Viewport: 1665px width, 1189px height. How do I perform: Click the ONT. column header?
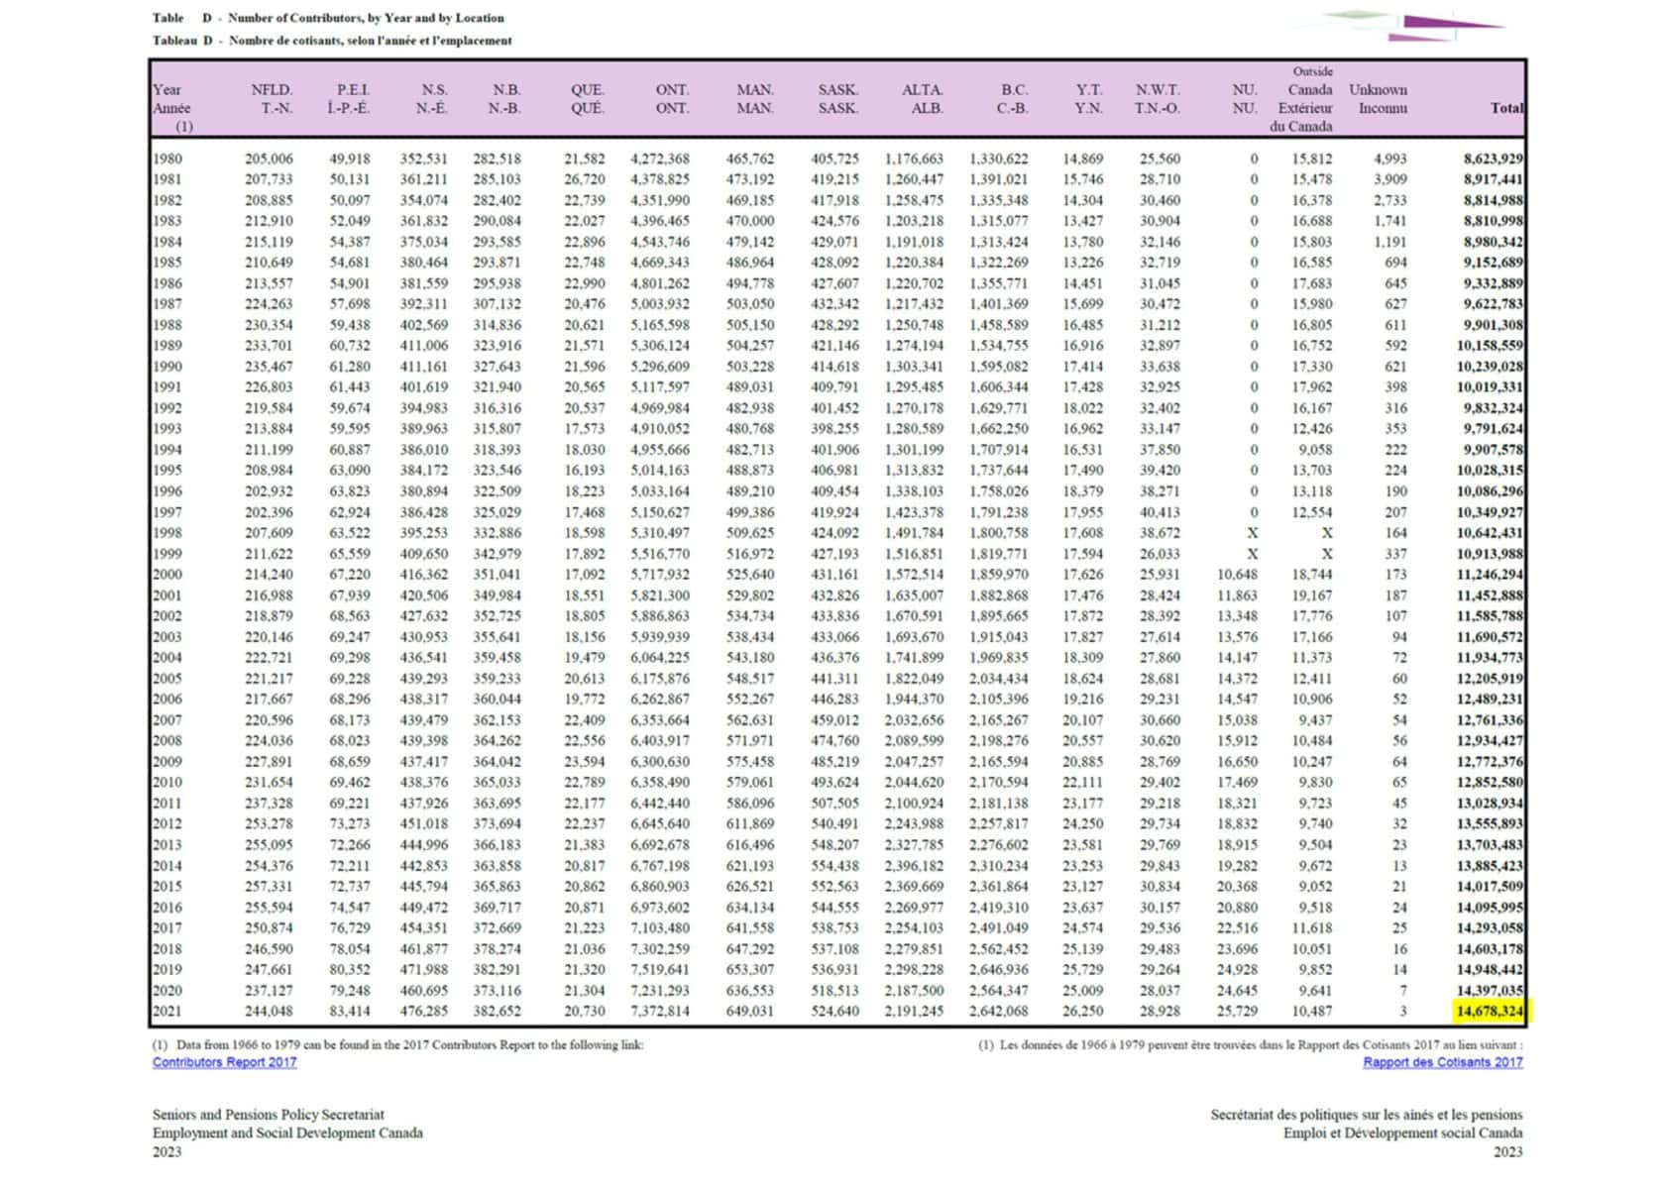click(672, 99)
